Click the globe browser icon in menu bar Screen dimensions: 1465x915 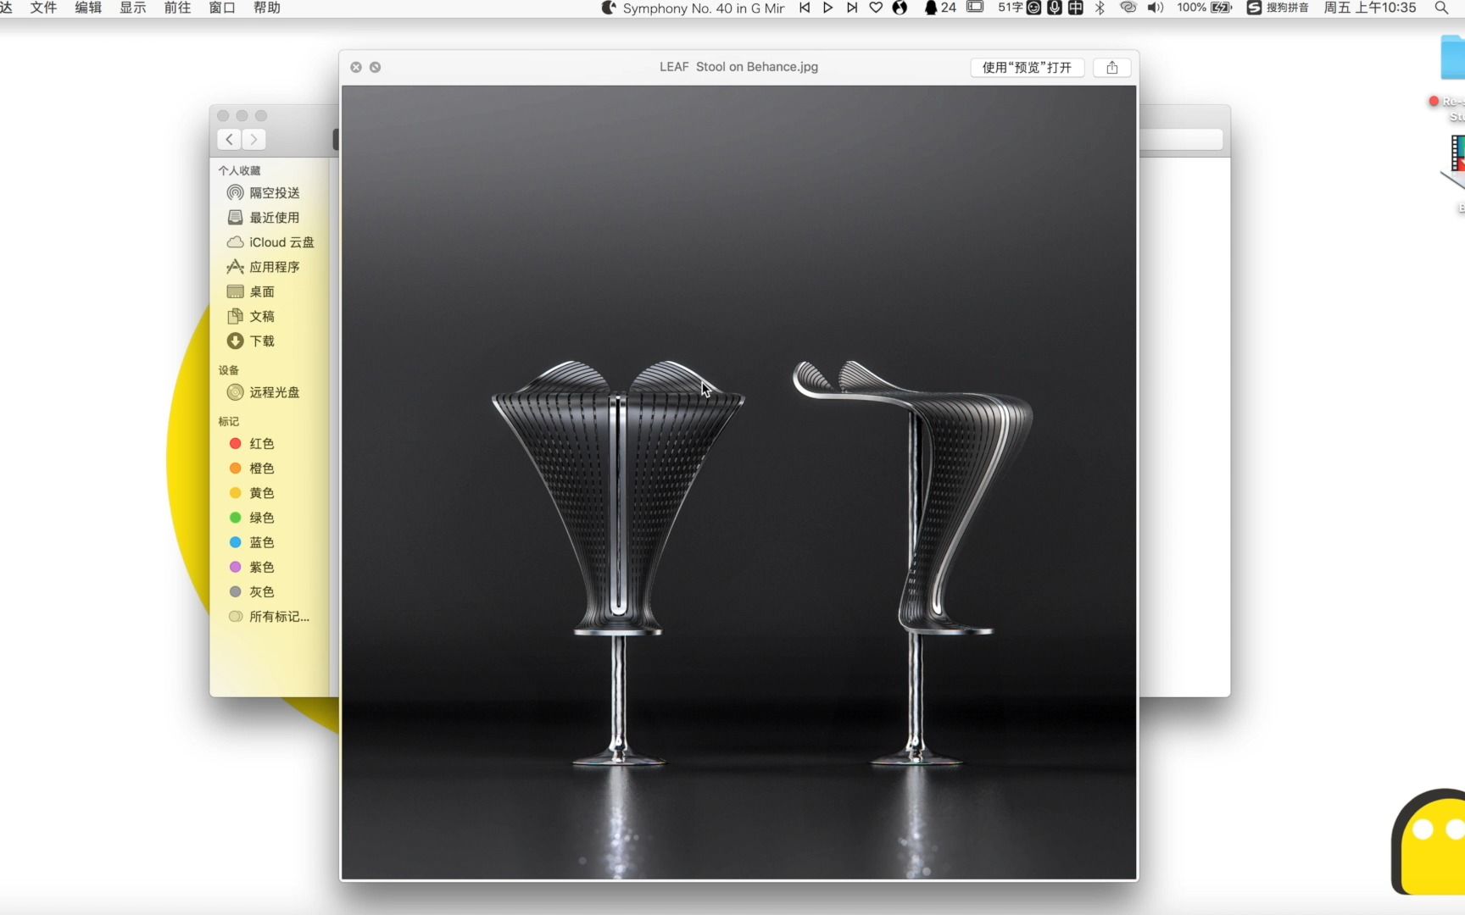900,8
